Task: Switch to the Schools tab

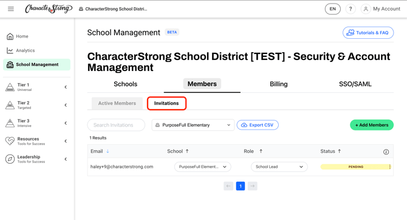Action: [125, 84]
